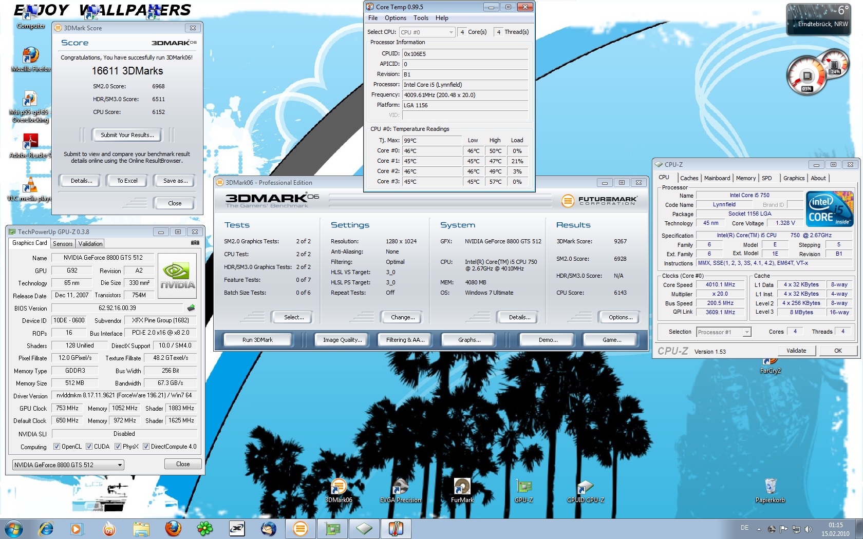Click the volume speaker tray icon
Image resolution: width=863 pixels, height=539 pixels.
coord(808,529)
